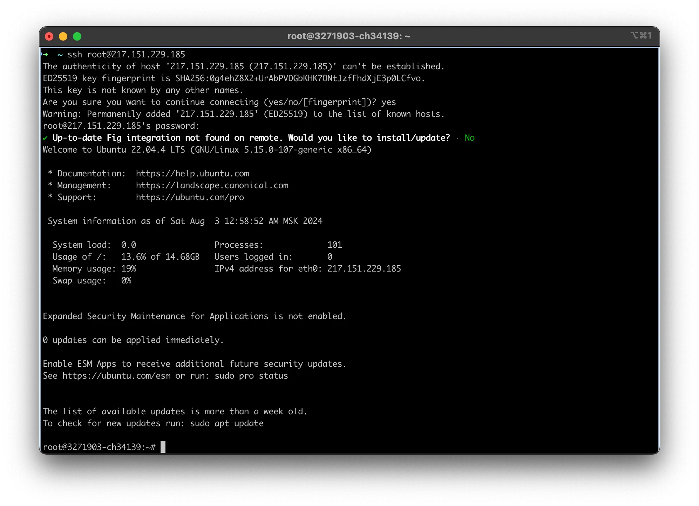Close the terminal window with red button

pos(49,36)
